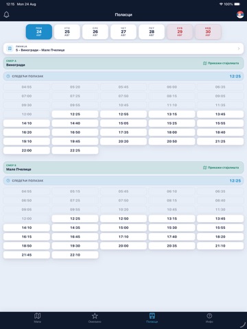Select the 12:55 departure

(x=123, y=114)
